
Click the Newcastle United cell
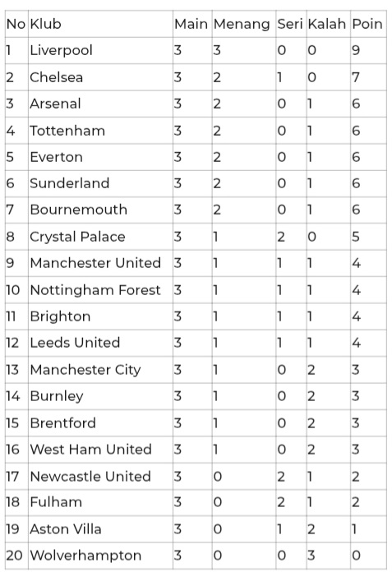click(x=90, y=476)
